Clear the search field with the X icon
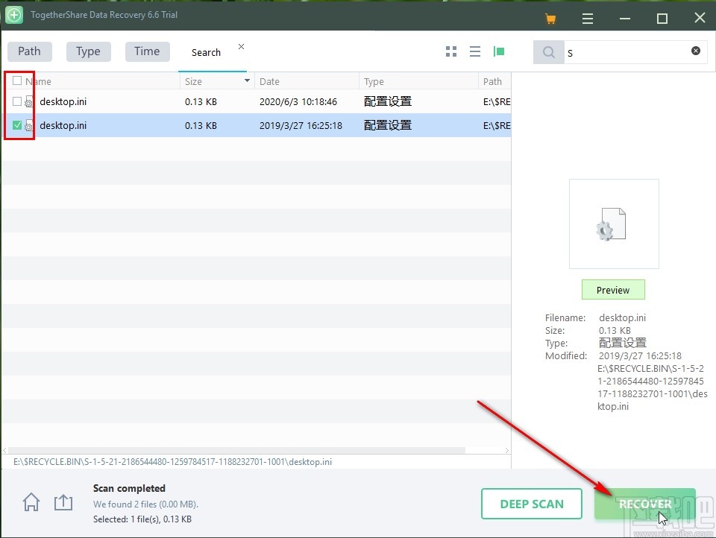 coord(695,51)
